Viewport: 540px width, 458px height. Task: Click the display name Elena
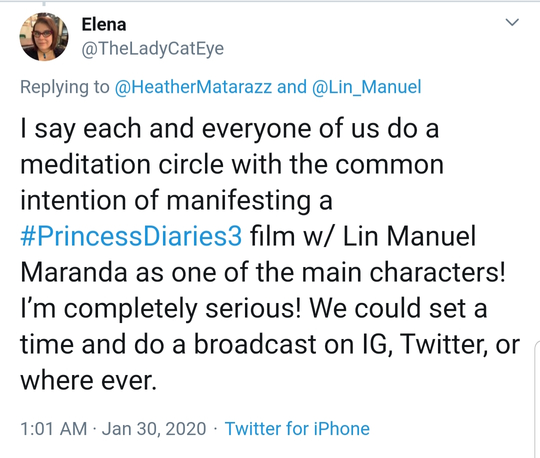(104, 25)
